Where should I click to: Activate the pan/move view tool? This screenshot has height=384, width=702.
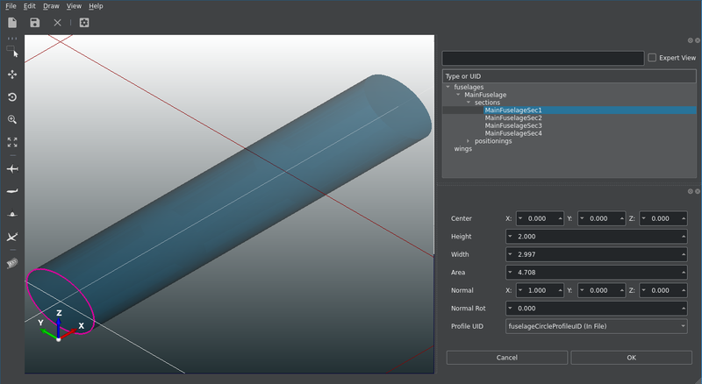(x=12, y=75)
